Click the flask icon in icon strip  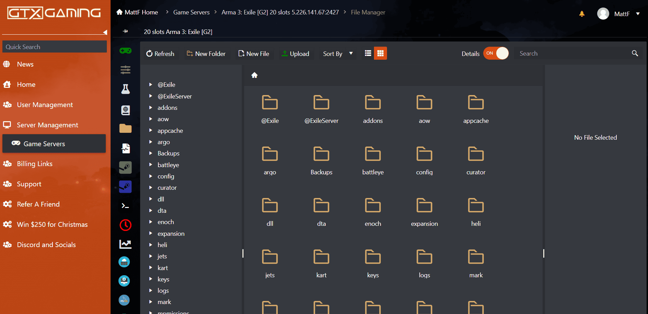point(125,89)
